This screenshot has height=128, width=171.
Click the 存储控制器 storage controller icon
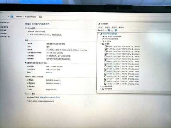103,89
